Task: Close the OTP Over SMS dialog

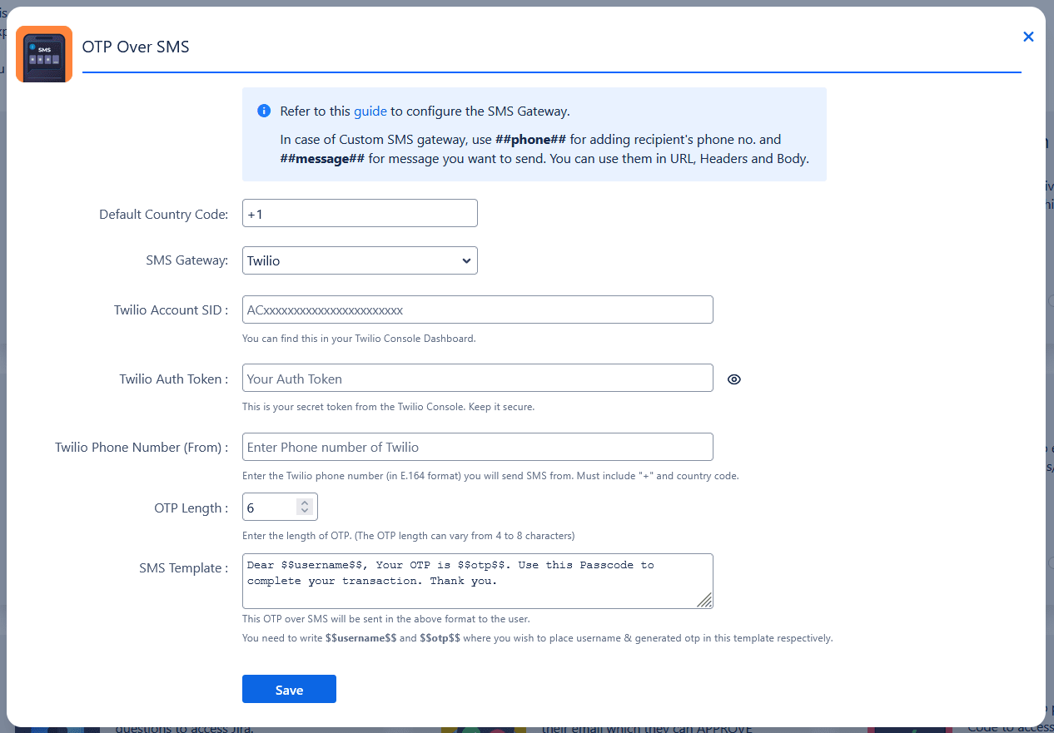Action: (x=1028, y=37)
